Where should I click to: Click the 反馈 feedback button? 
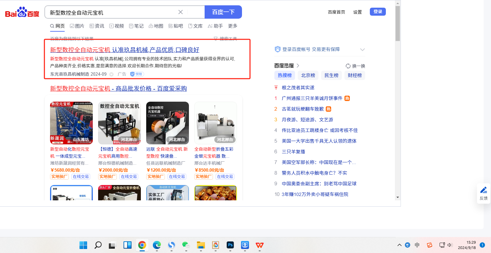pos(484,193)
